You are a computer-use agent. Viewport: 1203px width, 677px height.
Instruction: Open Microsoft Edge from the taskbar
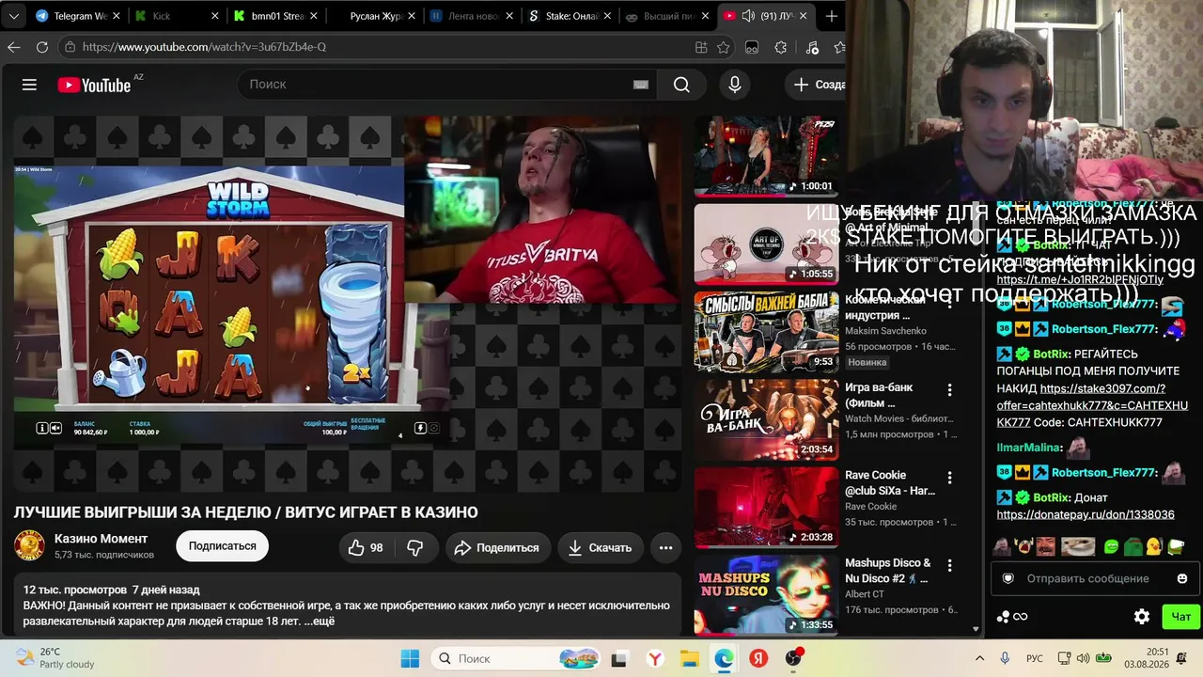coord(724,658)
